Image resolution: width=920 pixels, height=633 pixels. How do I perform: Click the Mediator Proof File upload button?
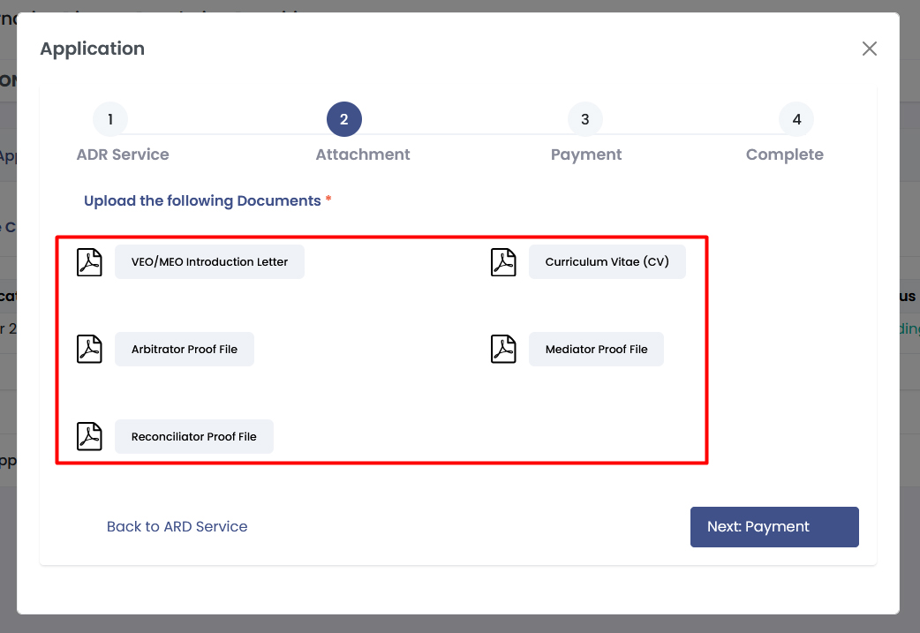tap(596, 350)
